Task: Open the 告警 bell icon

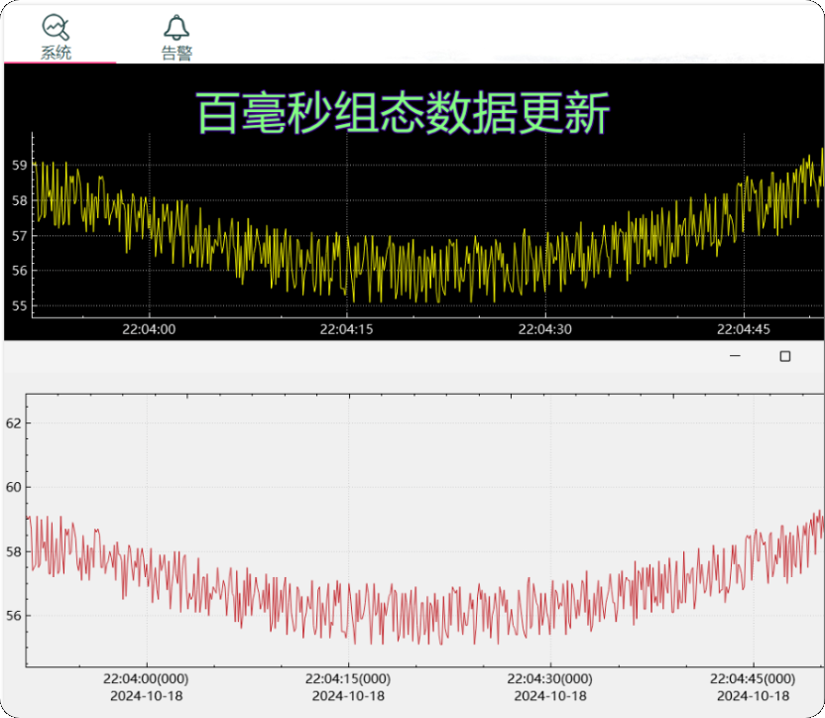Action: (177, 28)
